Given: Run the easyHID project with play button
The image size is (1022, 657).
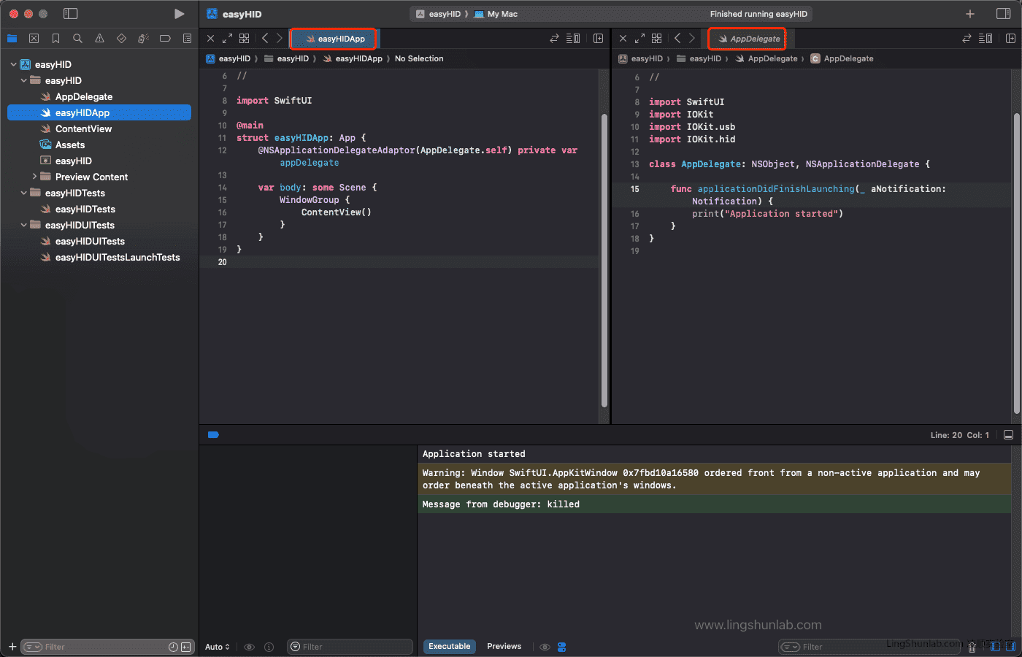Looking at the screenshot, I should [179, 14].
